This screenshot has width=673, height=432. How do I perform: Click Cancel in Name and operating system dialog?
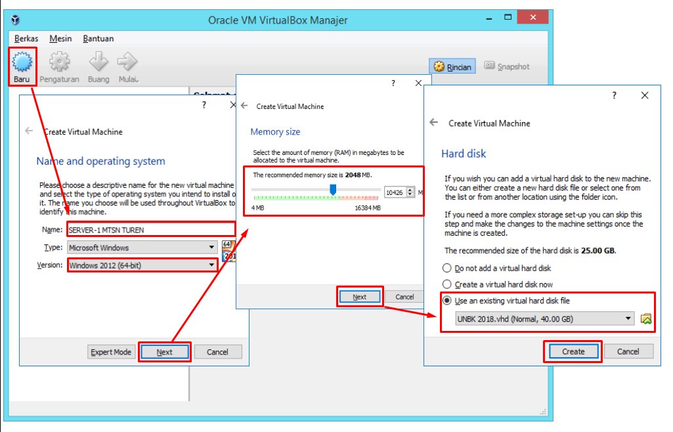tap(217, 352)
